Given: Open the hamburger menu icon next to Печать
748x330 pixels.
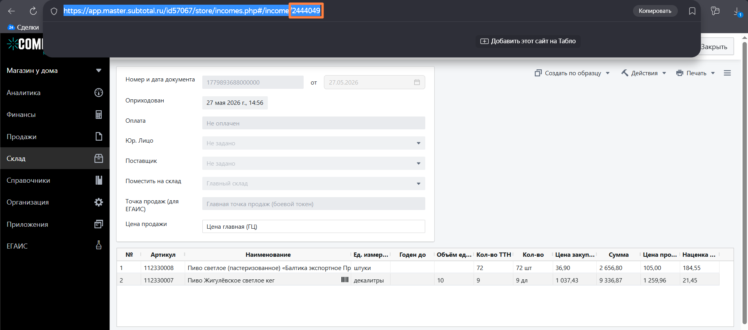Looking at the screenshot, I should (727, 73).
